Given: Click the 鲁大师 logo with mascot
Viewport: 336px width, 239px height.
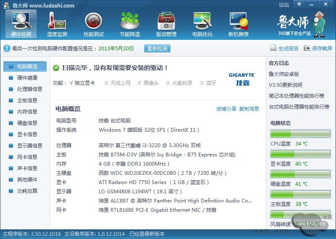Looking at the screenshot, I should 302,25.
